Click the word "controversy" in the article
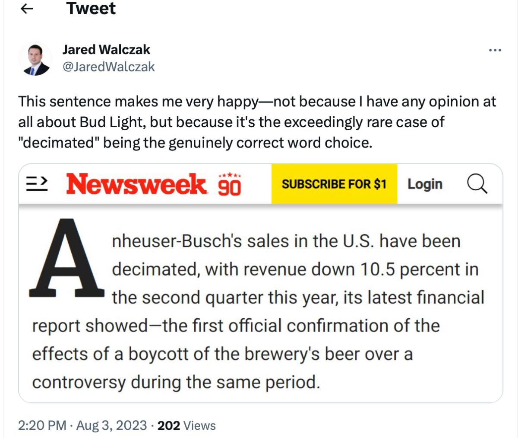 (79, 382)
